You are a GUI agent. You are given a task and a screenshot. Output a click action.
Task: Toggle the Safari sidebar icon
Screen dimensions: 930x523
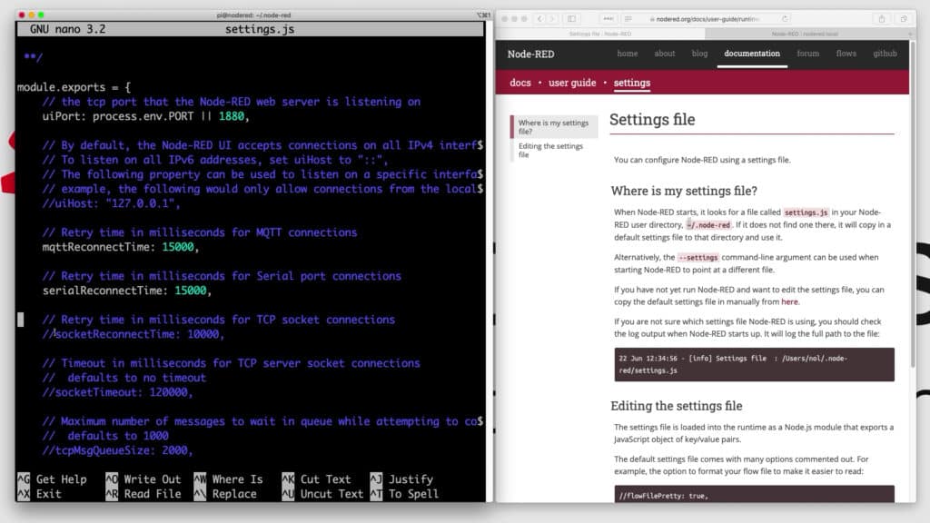click(572, 19)
